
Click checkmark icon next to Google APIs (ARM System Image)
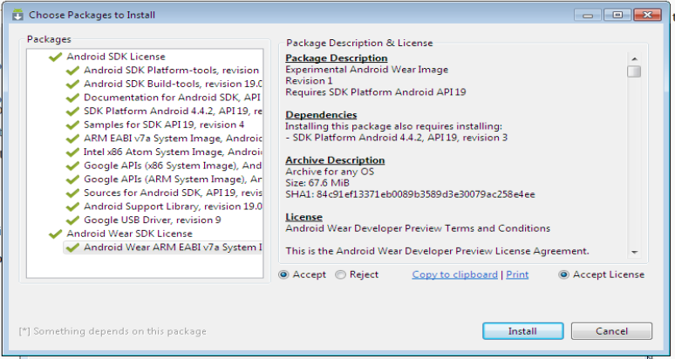point(72,179)
